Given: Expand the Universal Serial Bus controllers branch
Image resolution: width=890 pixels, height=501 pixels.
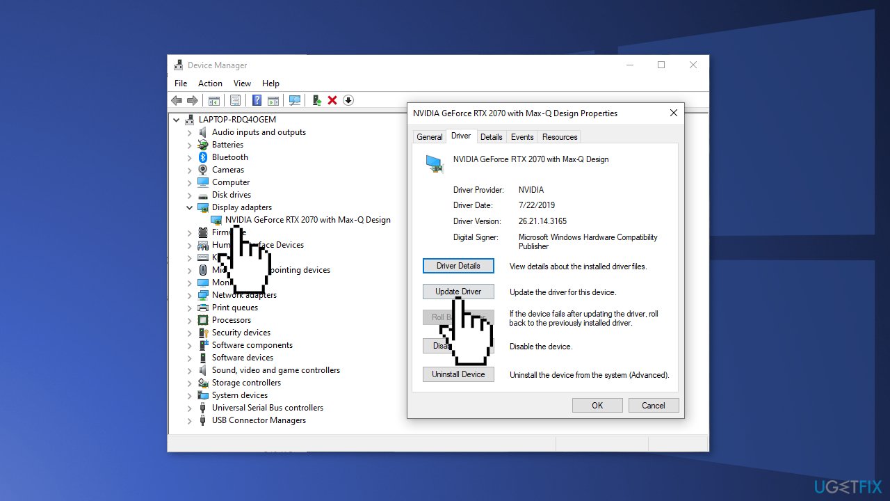Looking at the screenshot, I should 189,407.
